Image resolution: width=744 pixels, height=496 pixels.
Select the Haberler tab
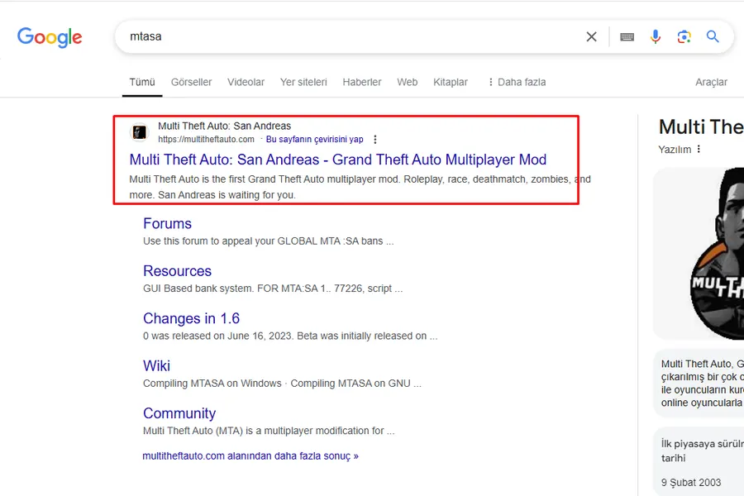coord(362,82)
